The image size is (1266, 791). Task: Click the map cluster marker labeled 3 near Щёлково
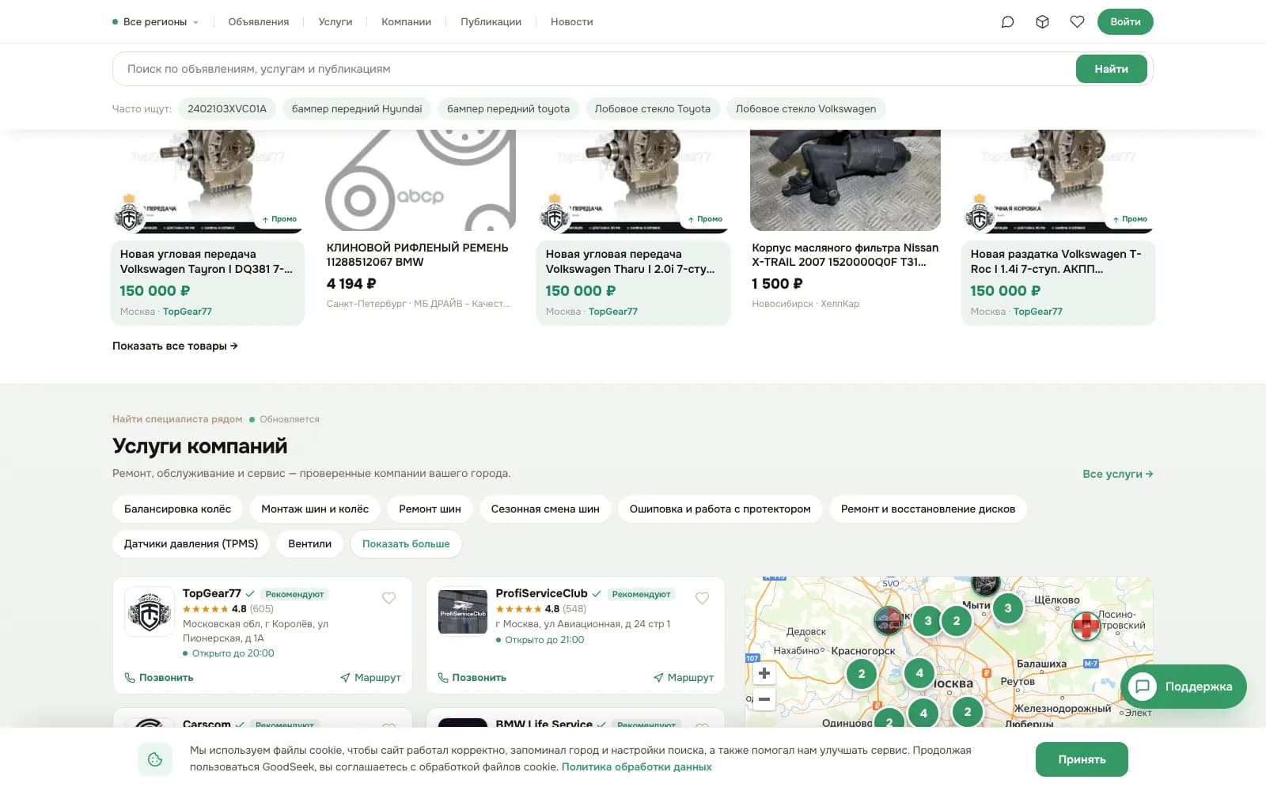tap(1007, 608)
